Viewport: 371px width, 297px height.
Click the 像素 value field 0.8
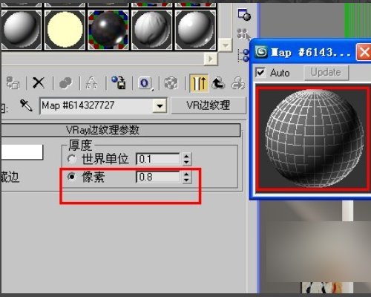pyautogui.click(x=158, y=177)
